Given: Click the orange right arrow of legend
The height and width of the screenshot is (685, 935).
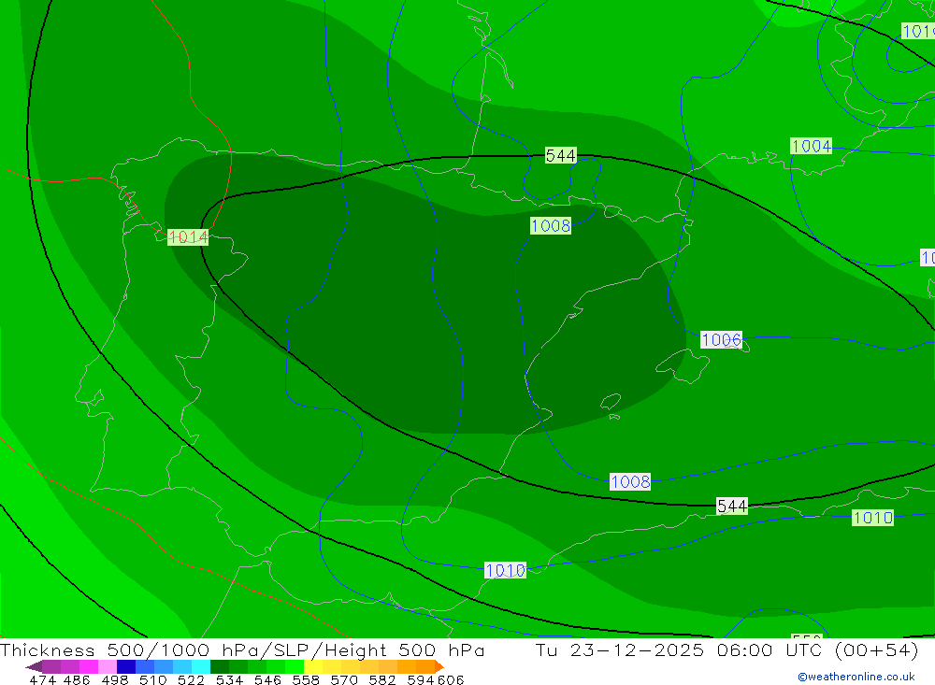Looking at the screenshot, I should pyautogui.click(x=439, y=666).
